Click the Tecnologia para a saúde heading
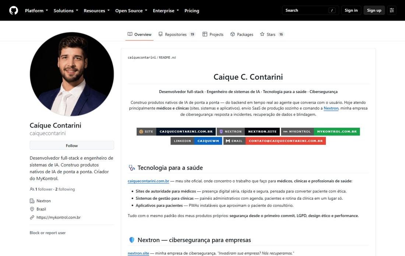Screen dimensions: 405x256 [x=170, y=168]
